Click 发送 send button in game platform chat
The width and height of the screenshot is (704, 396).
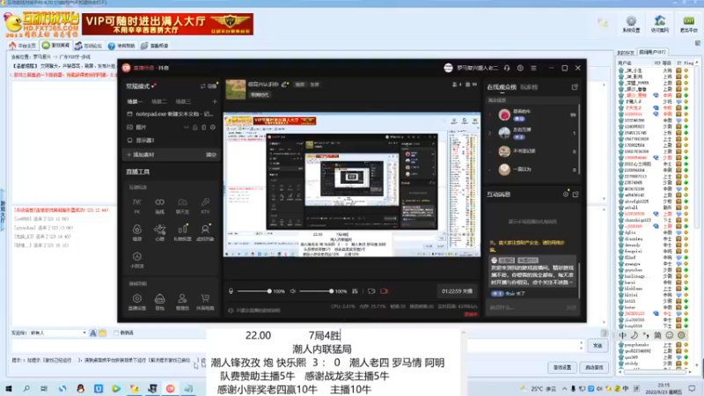[x=598, y=346]
